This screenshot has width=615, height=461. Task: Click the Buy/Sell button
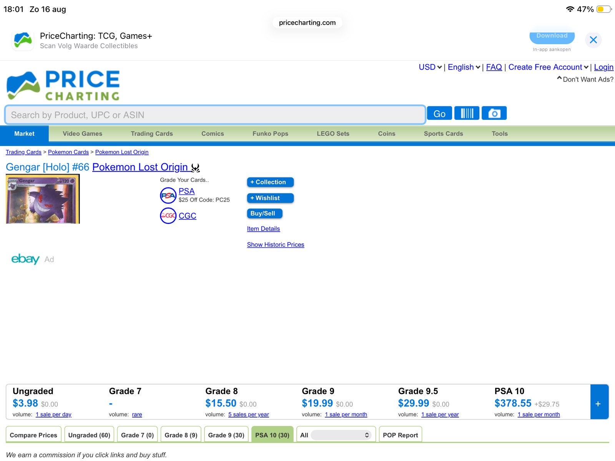tap(264, 213)
